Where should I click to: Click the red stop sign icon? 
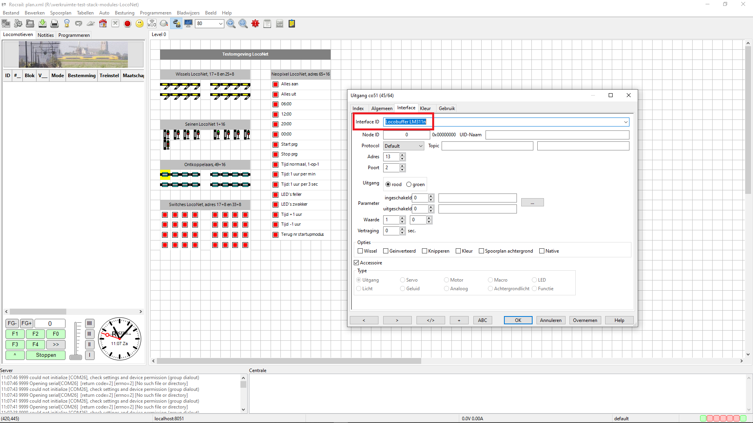127,24
